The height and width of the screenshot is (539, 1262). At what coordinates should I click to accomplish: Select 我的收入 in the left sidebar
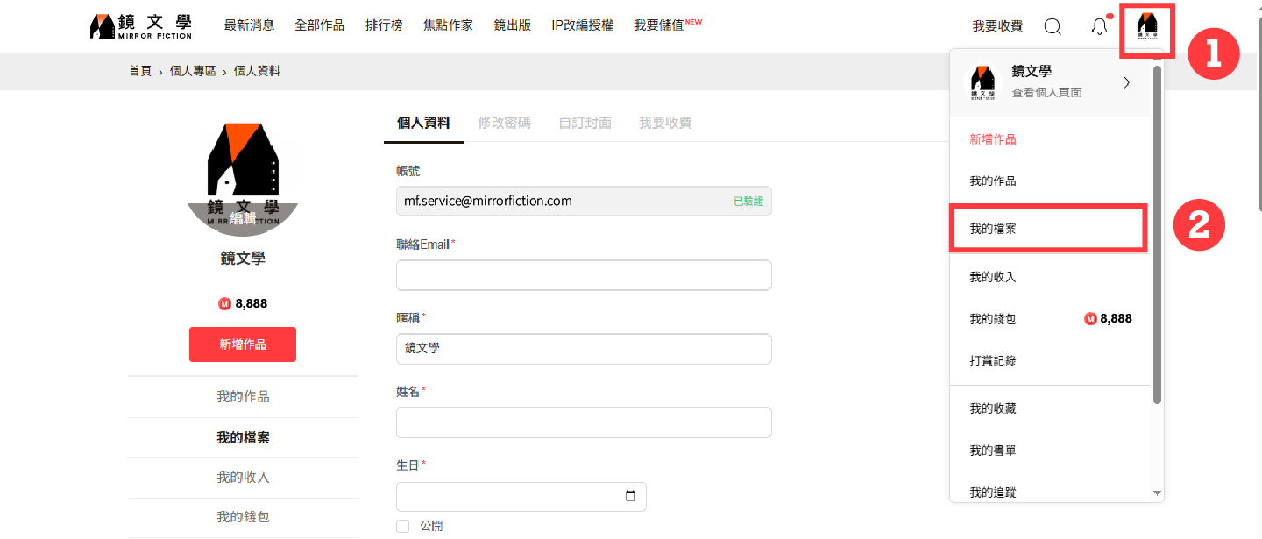click(x=243, y=478)
